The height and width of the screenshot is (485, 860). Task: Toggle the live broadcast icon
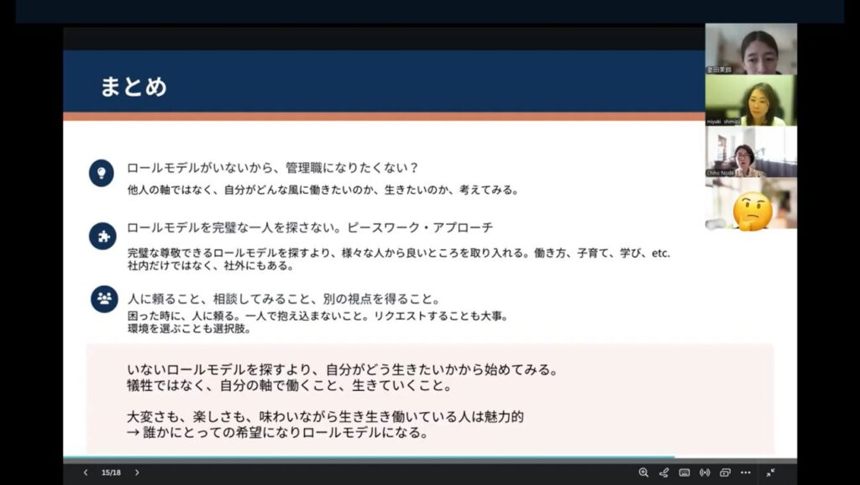tap(705, 472)
